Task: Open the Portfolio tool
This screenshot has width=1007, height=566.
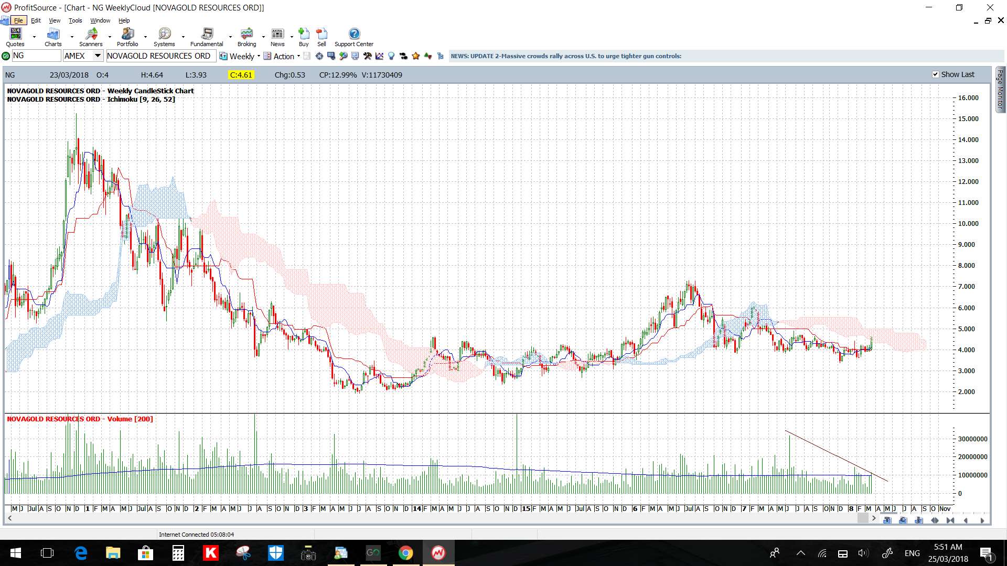Action: [127, 38]
